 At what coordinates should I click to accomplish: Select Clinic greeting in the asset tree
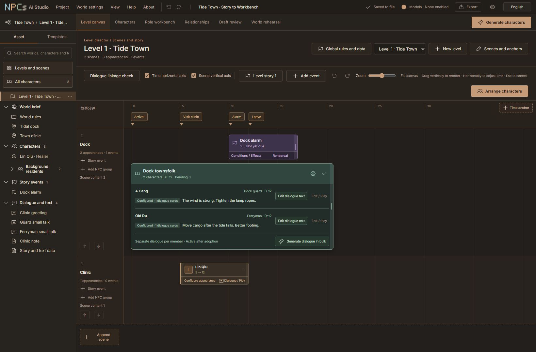(33, 213)
